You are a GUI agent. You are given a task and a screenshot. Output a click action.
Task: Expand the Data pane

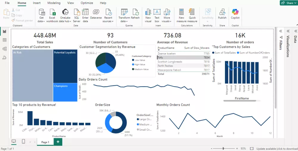[x=296, y=31]
